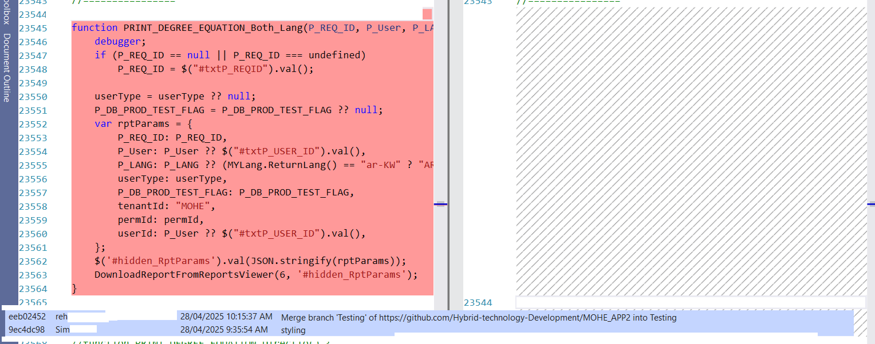Click the styling commit message
Image resolution: width=875 pixels, height=344 pixels.
[293, 330]
